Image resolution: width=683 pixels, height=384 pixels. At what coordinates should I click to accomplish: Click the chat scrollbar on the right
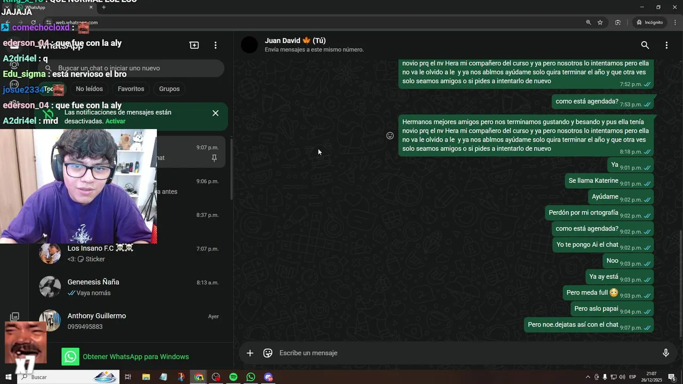(x=680, y=283)
